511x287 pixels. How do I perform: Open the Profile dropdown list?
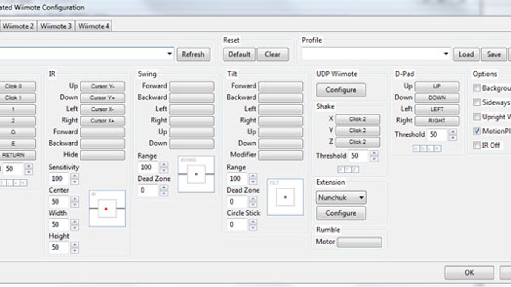point(446,54)
